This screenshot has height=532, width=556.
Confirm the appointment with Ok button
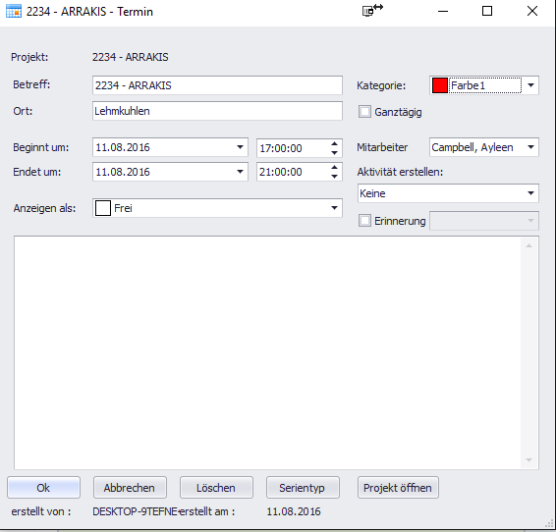click(43, 488)
